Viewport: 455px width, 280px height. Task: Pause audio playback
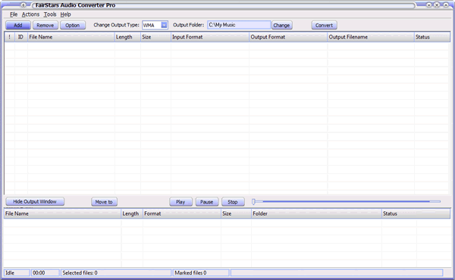[x=206, y=202]
